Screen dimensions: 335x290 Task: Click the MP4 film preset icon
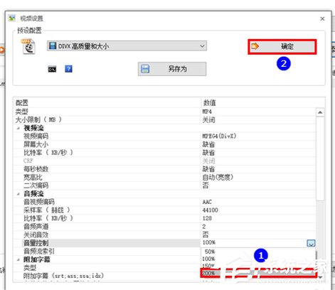point(28,47)
